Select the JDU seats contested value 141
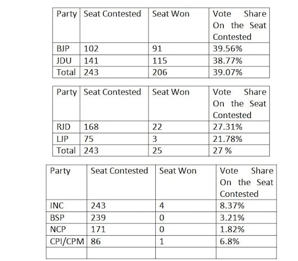 [x=114, y=61]
